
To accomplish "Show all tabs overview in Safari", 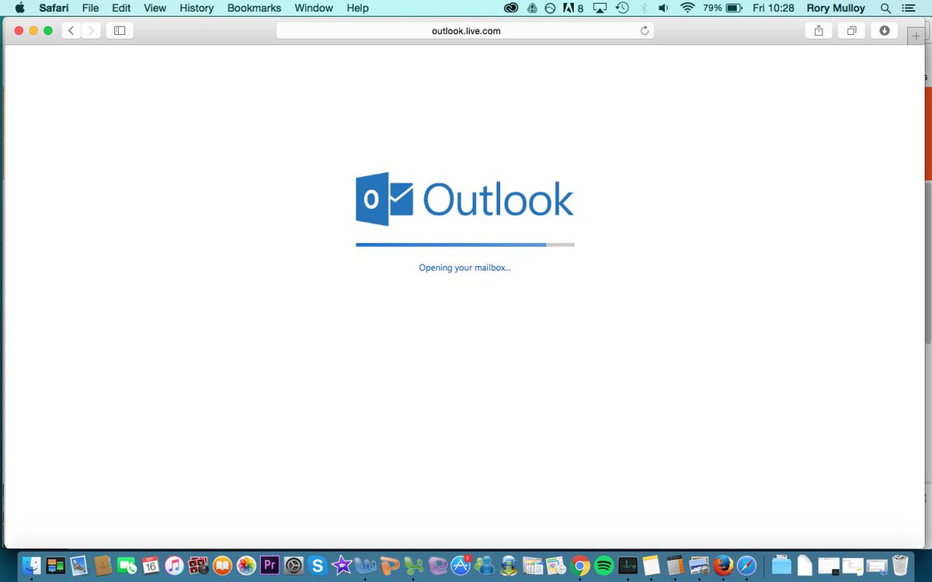I will tap(851, 30).
